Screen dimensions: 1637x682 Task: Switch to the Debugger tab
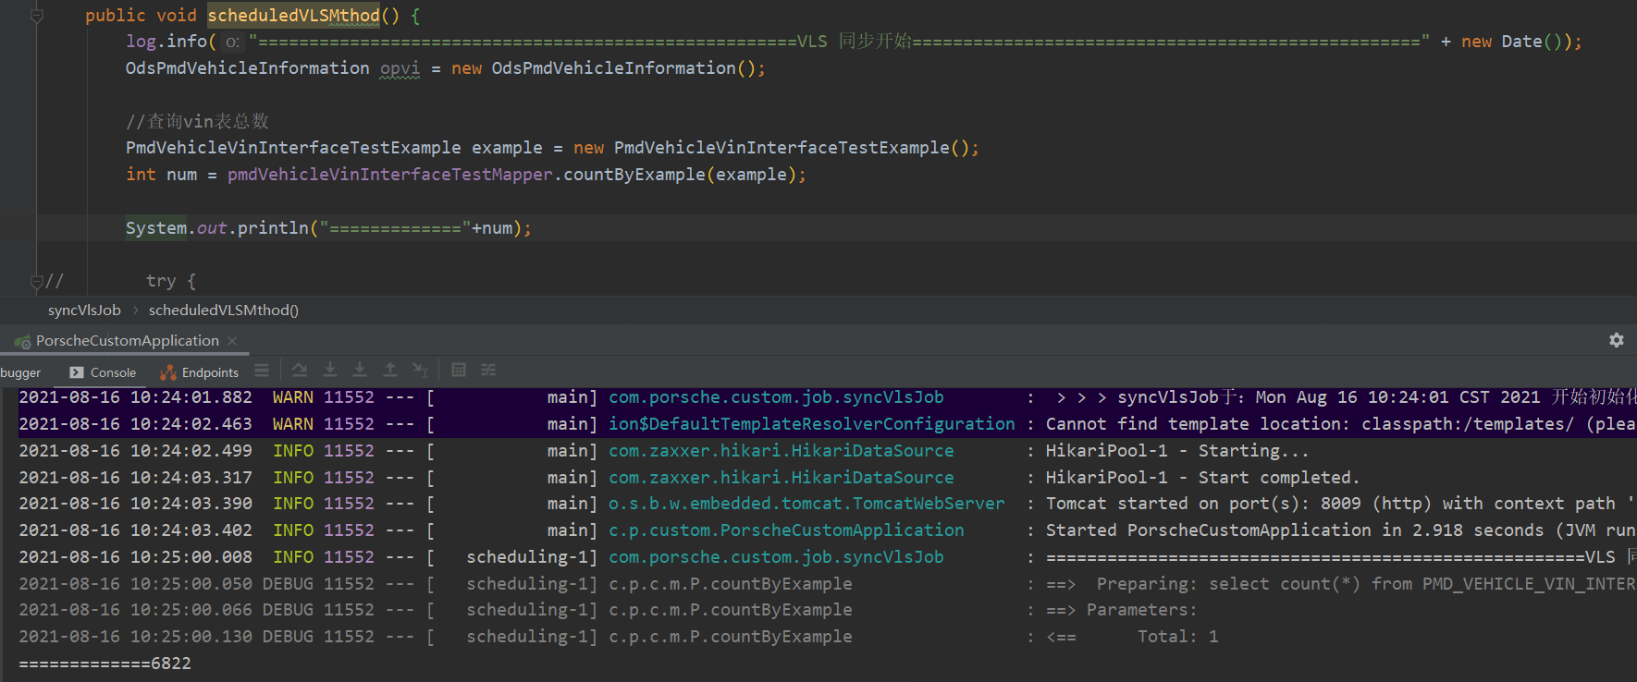(x=20, y=372)
